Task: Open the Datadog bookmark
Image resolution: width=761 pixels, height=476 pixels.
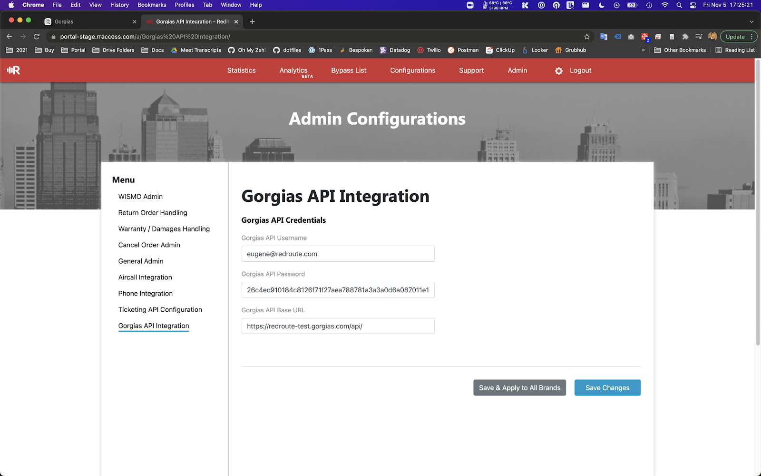Action: 395,50
